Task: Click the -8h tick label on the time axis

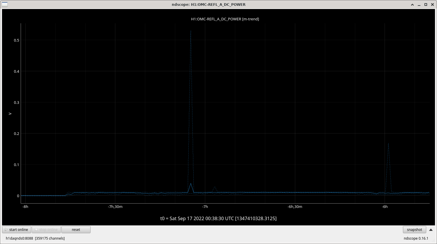Action: (25, 207)
